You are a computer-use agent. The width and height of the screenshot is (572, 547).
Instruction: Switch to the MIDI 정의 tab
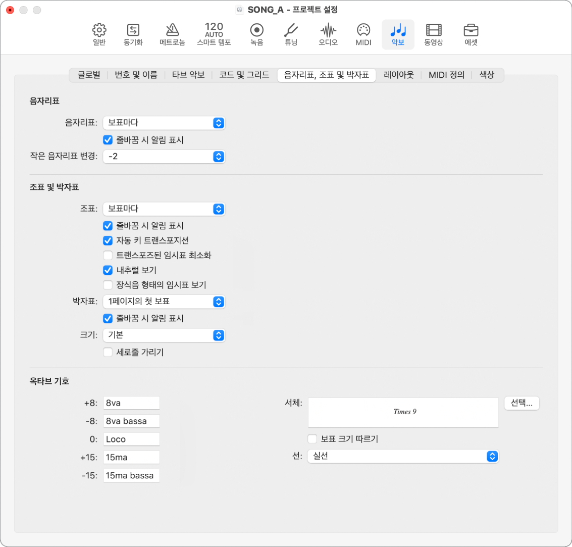coord(446,75)
